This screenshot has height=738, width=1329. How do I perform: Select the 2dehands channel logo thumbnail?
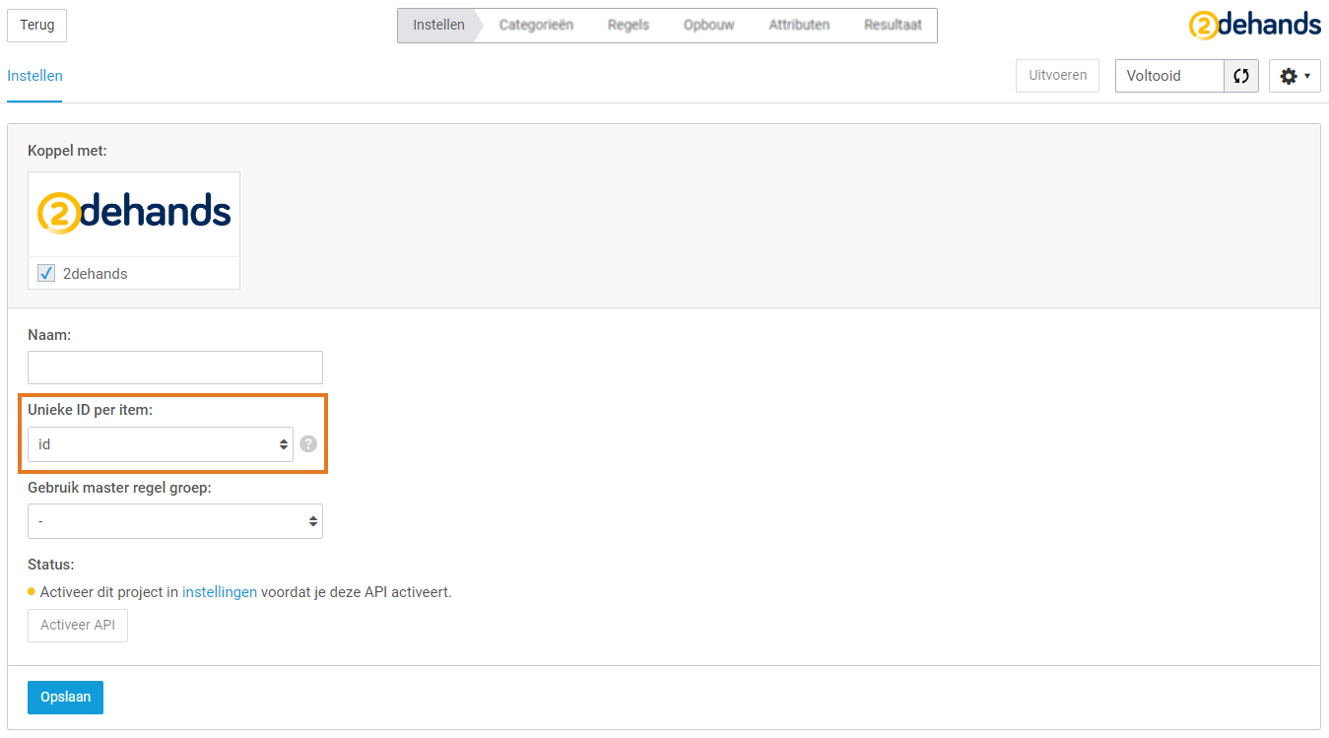click(134, 215)
